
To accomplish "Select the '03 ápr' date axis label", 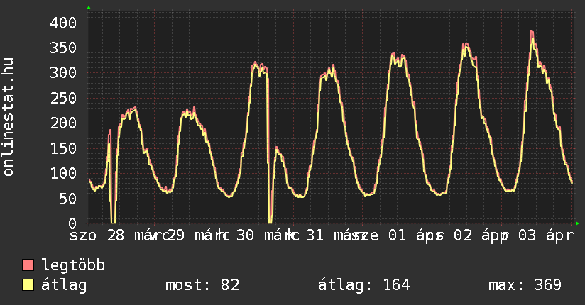I will point(546,235).
